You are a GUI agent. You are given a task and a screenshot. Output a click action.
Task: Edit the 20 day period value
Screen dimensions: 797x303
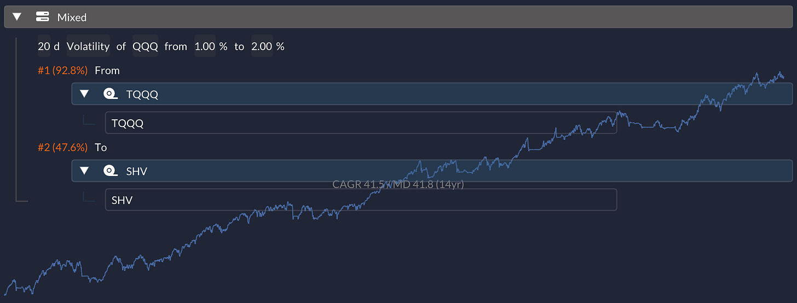[44, 46]
